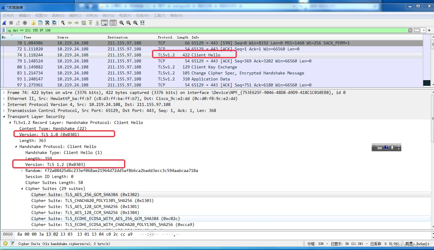434x250 pixels.
Task: Apply the display filter arrow
Action: coord(417,30)
